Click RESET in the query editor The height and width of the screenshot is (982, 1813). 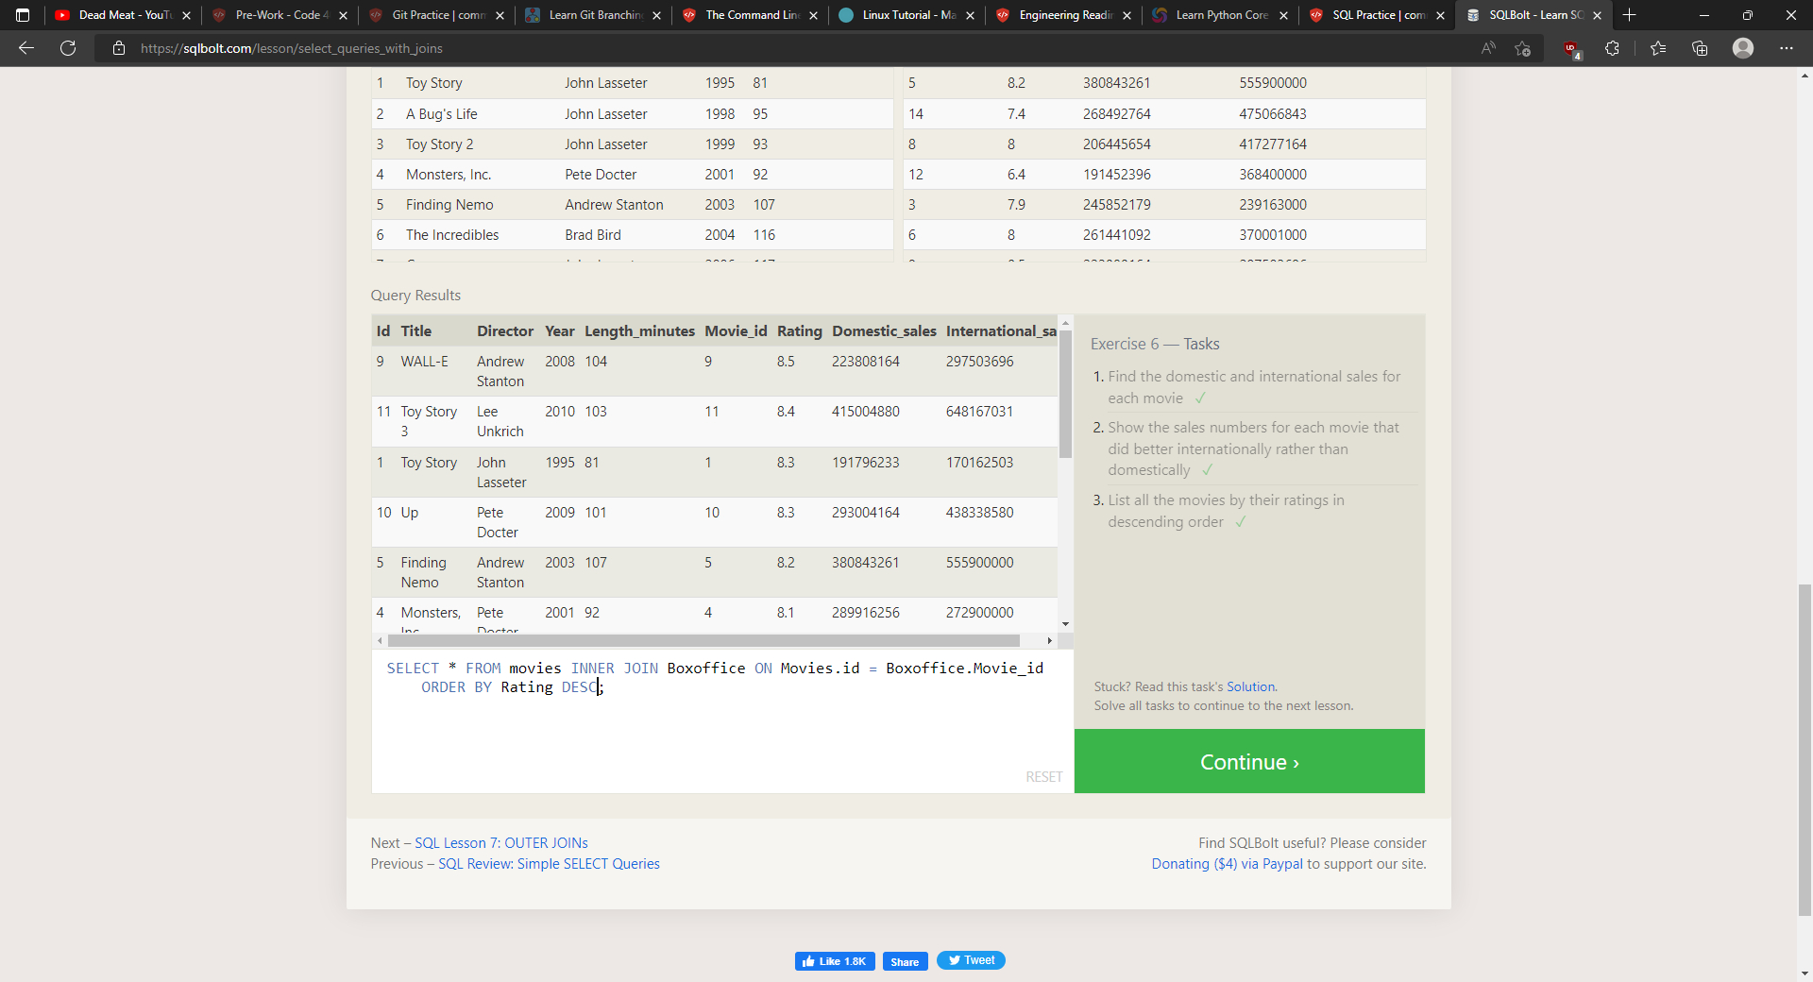[x=1043, y=776]
